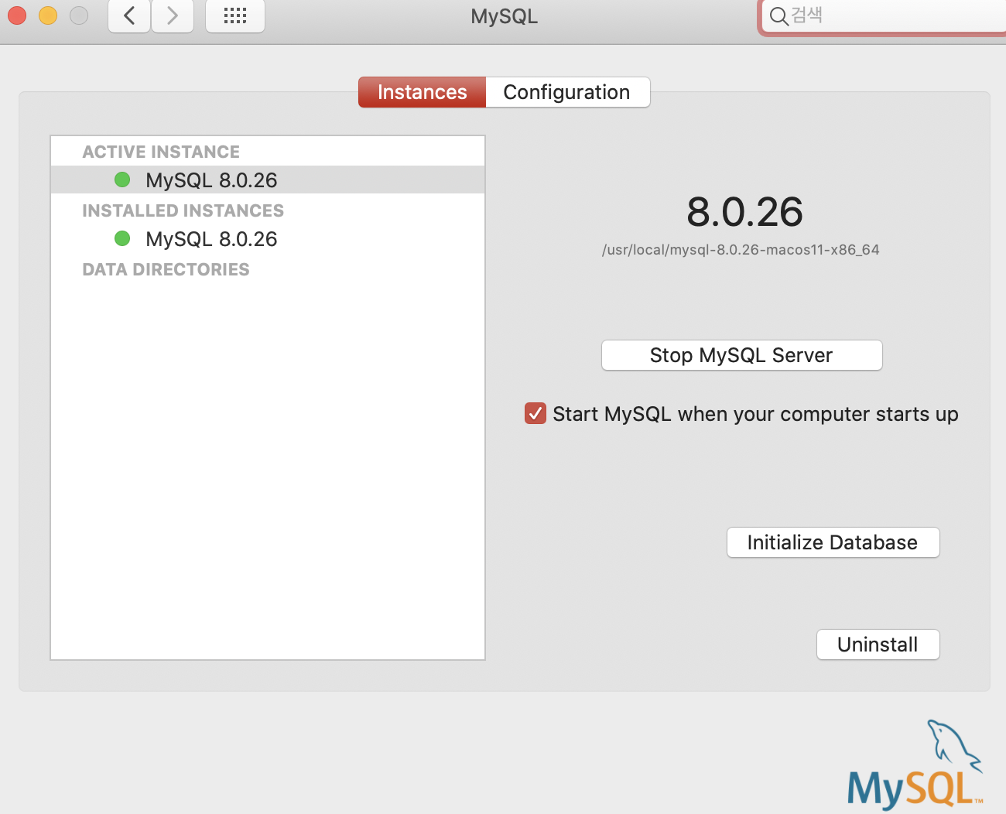Click the green status dot under Installed Instances
Screen dimensions: 1006x814
(x=122, y=238)
